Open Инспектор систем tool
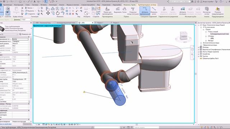The width and height of the screenshot is (230, 129). pyautogui.click(x=207, y=11)
